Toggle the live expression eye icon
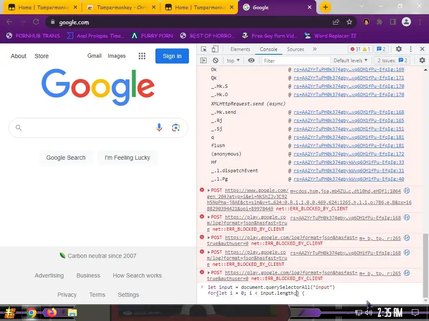429x321 pixels. pyautogui.click(x=251, y=60)
